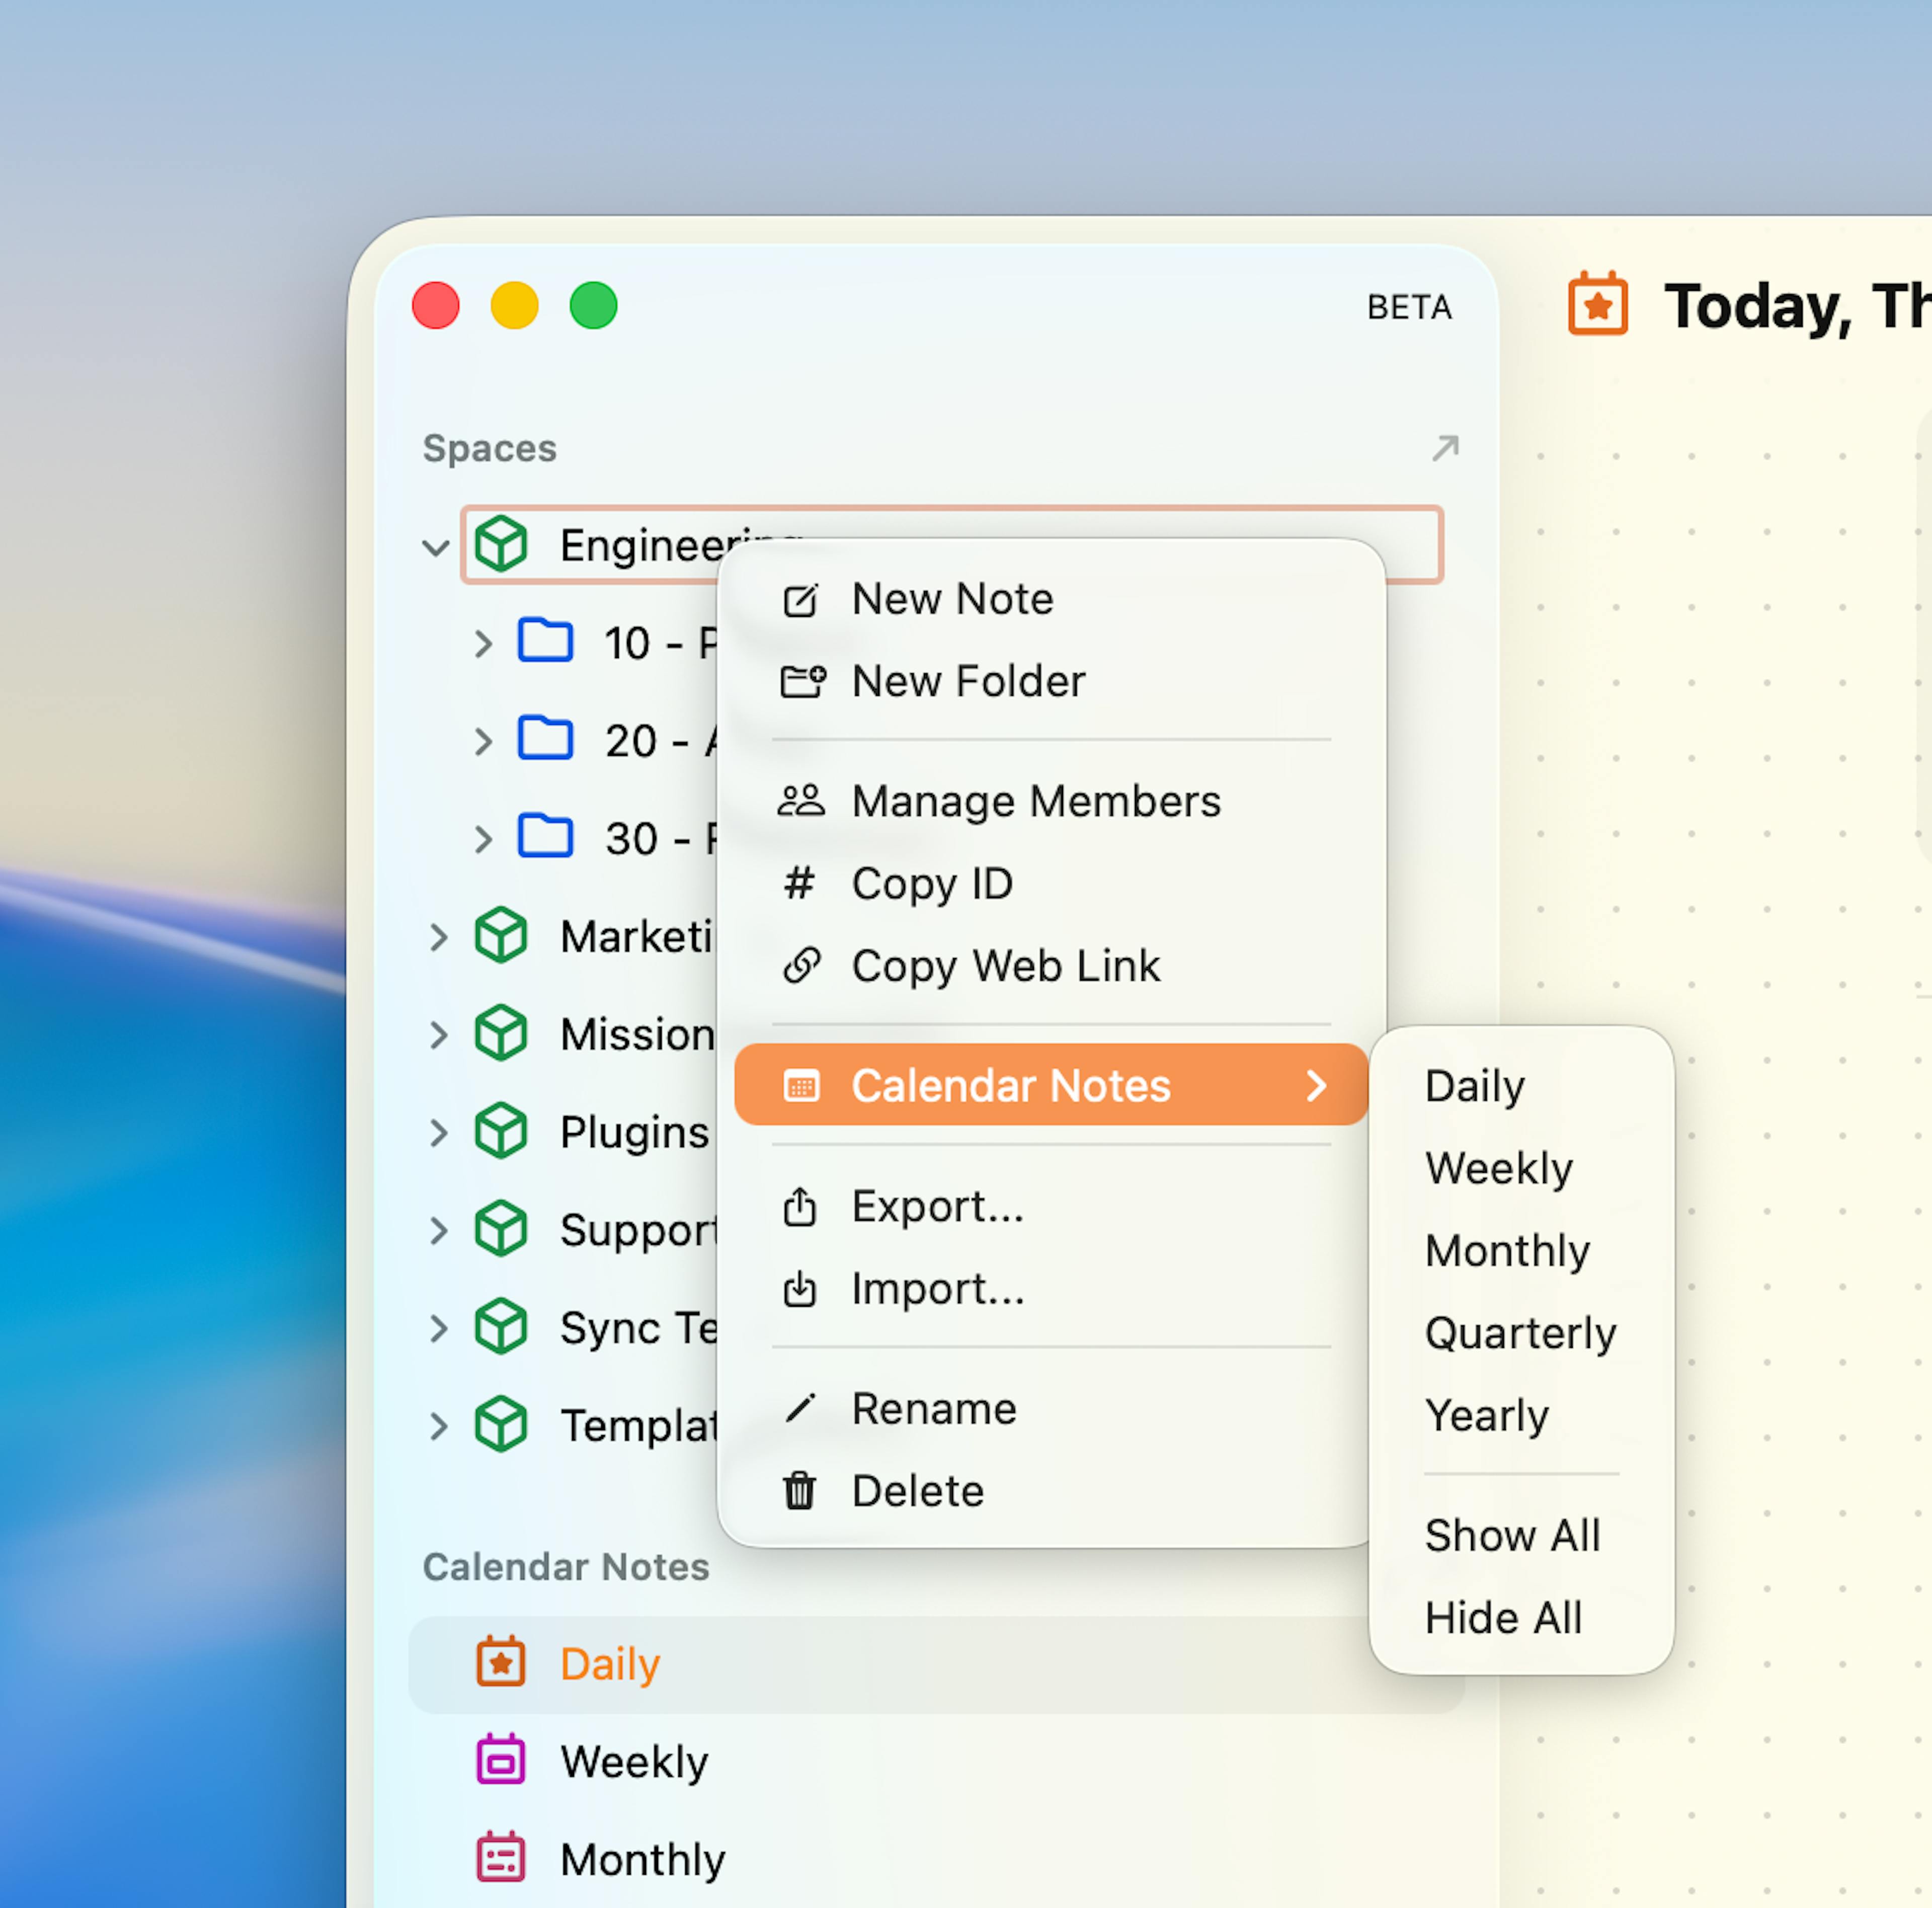Screen dimensions: 1932x1908
Task: Select Delete from context menu
Action: 917,1491
